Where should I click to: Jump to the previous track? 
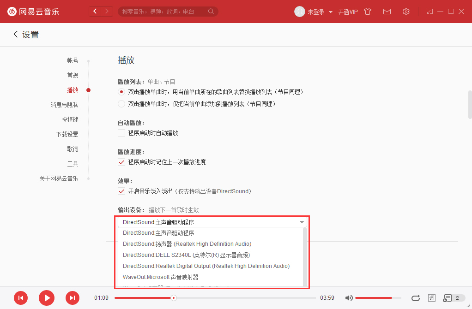click(21, 298)
